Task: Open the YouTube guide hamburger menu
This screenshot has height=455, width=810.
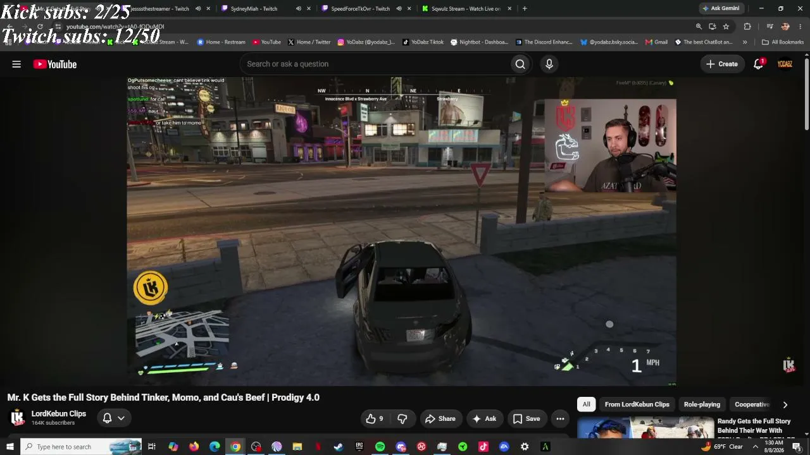Action: click(x=16, y=64)
